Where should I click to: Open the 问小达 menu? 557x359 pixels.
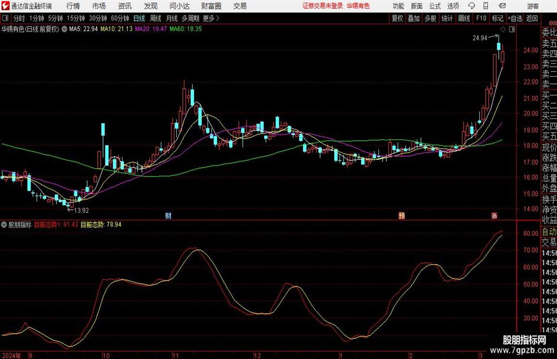click(x=179, y=6)
